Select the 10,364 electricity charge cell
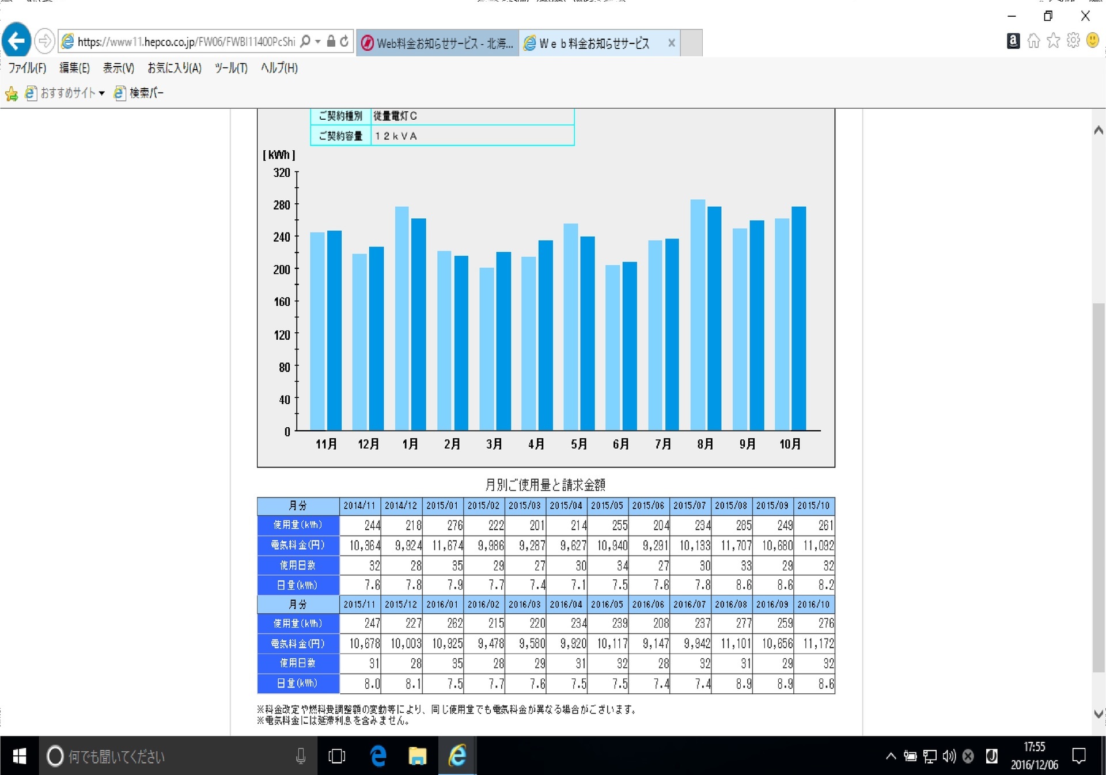 [360, 545]
